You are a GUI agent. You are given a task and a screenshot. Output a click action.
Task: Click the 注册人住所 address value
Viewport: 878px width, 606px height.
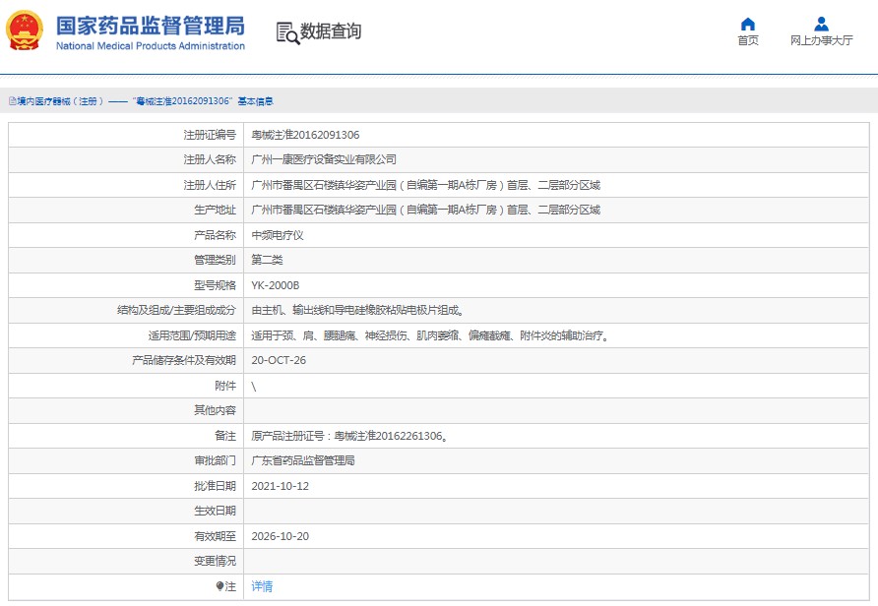tap(425, 185)
